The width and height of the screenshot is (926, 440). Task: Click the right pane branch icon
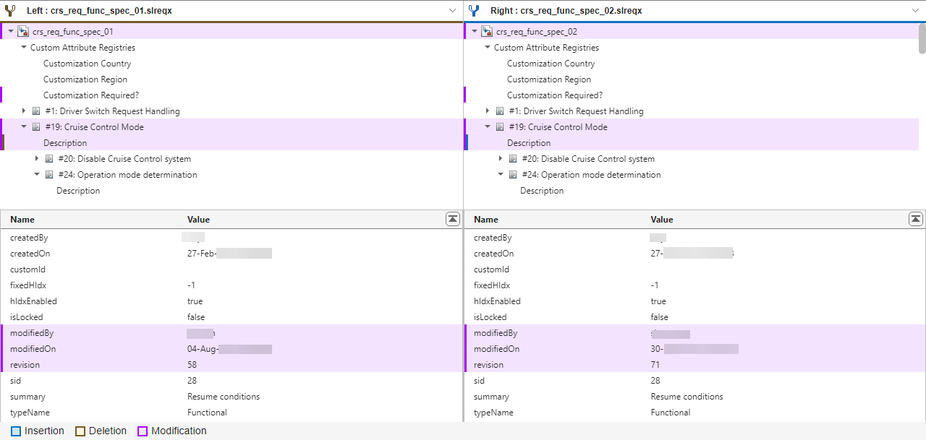point(474,11)
